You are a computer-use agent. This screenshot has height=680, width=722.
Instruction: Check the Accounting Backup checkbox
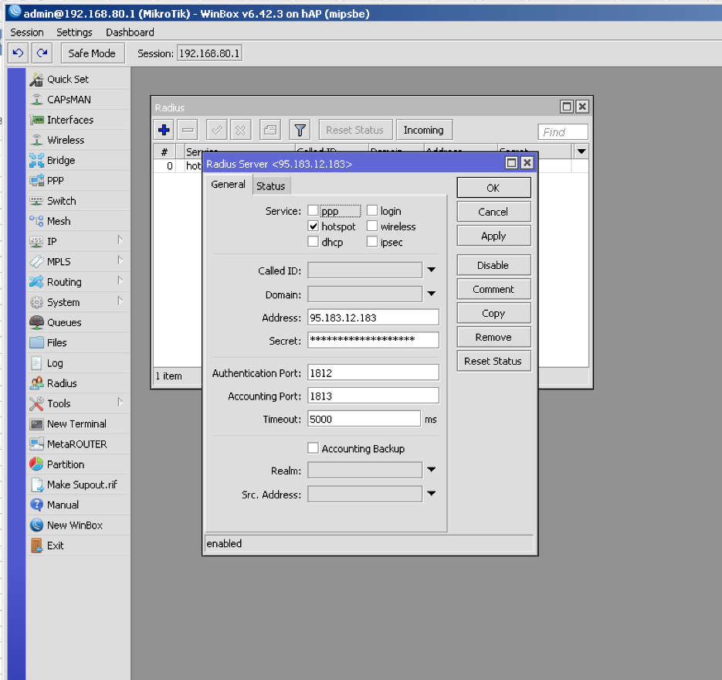click(x=313, y=448)
